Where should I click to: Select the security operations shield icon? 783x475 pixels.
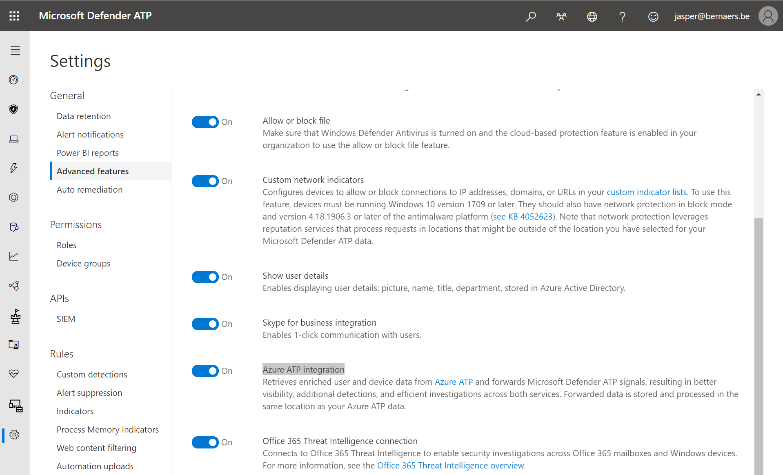13,109
